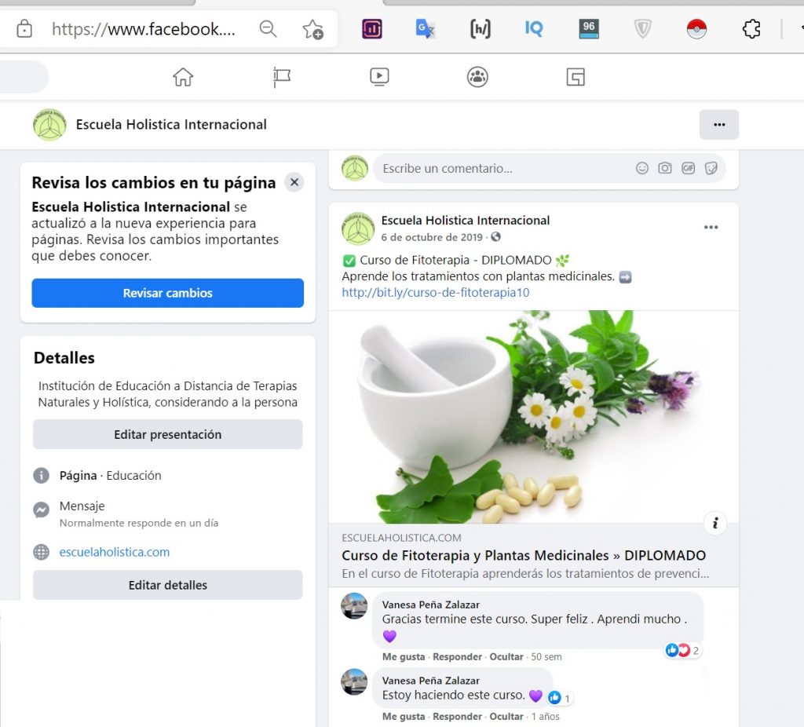The height and width of the screenshot is (727, 804).
Task: Open Vanesa Peña Zalazar name on first comment
Action: (x=431, y=605)
